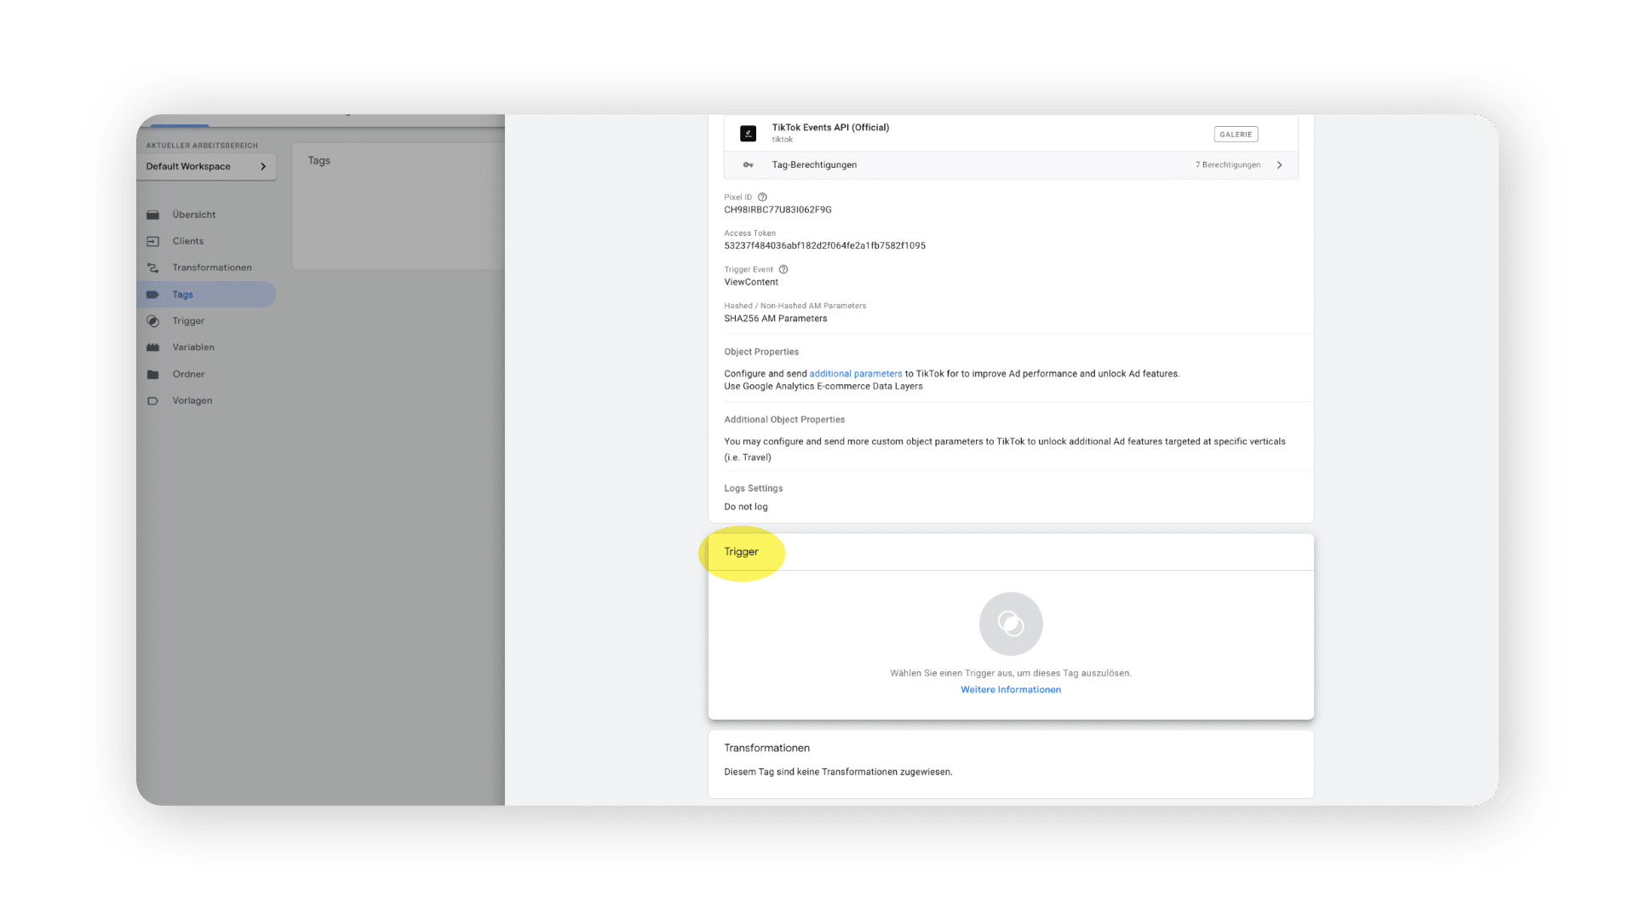Click the GALERIE badge button
Viewport: 1635px width, 920px height.
pos(1236,135)
